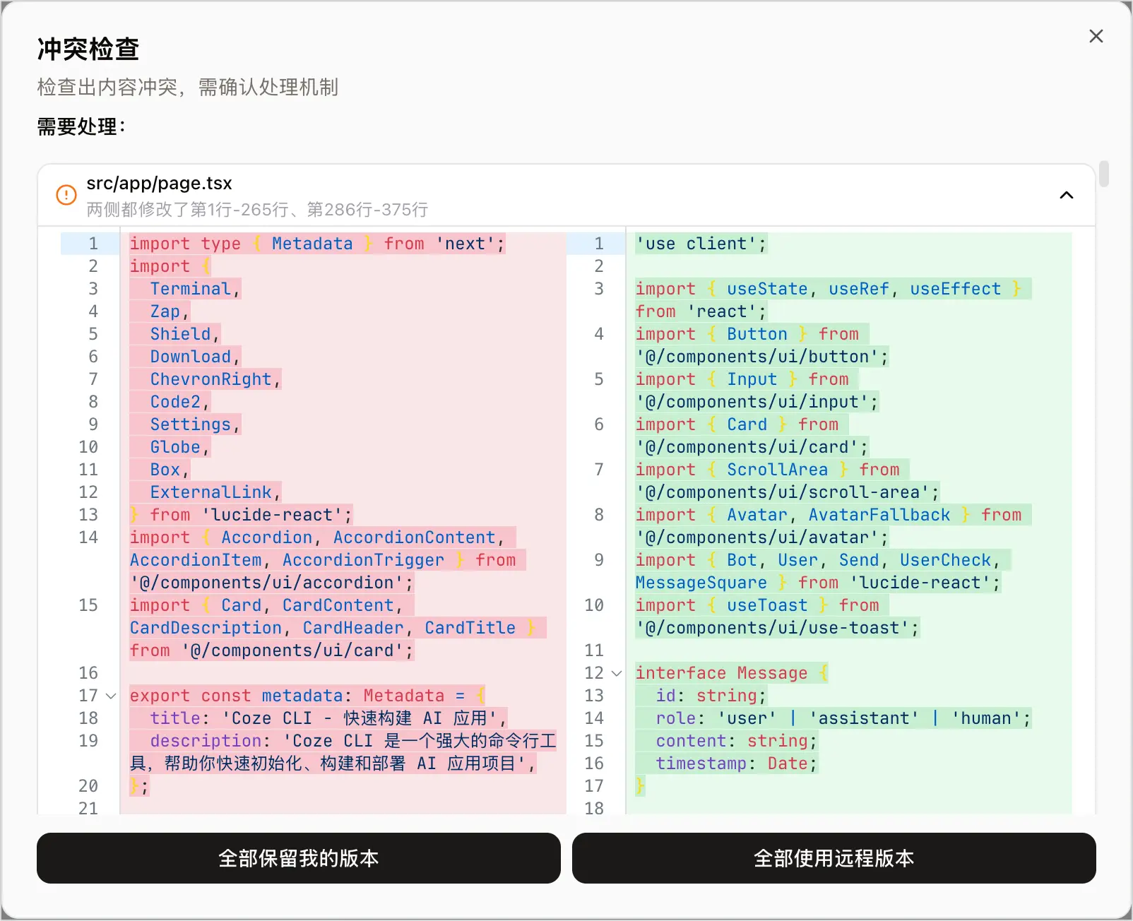
Task: Click the subtitle 检查出内容冲突,需确认处理机制
Action: [x=188, y=88]
